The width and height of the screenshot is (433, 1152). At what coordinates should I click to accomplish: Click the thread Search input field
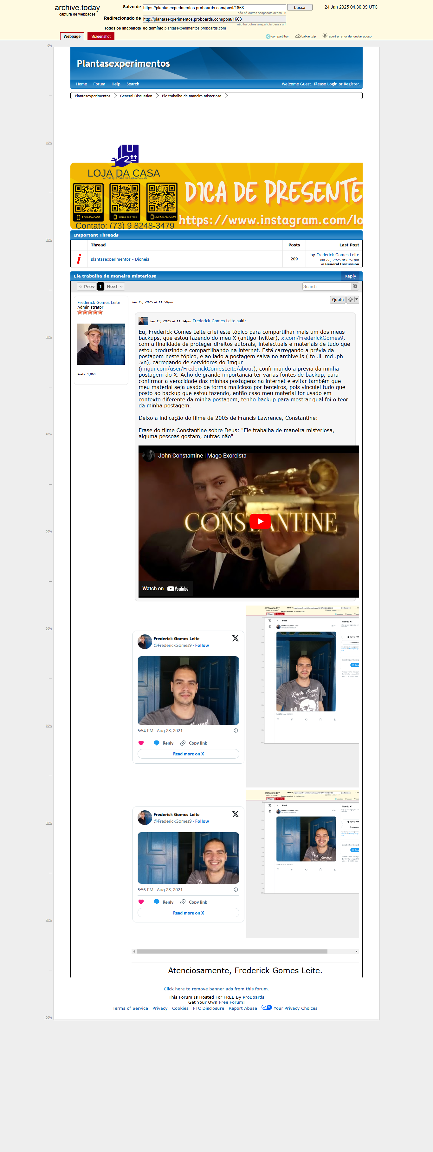click(x=327, y=286)
